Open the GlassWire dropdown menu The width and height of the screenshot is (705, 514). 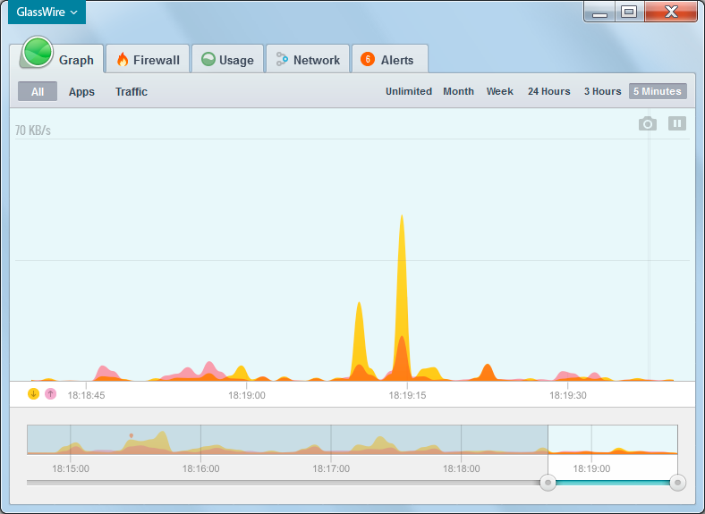pos(47,13)
